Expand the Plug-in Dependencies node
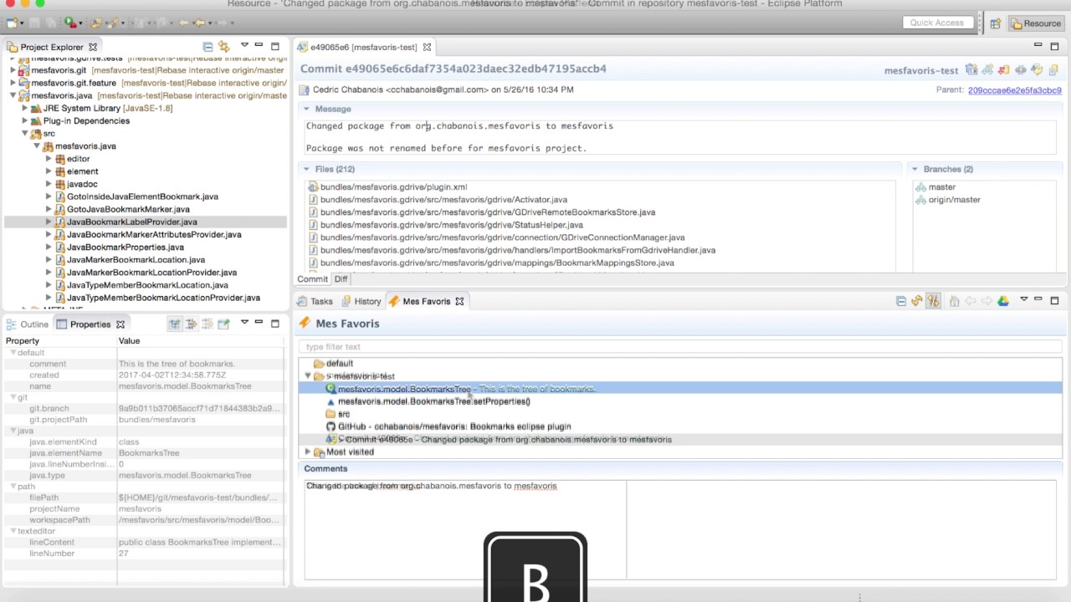 pyautogui.click(x=24, y=121)
